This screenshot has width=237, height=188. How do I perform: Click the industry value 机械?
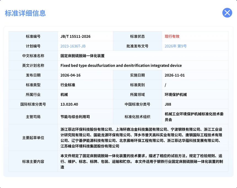click(64, 94)
